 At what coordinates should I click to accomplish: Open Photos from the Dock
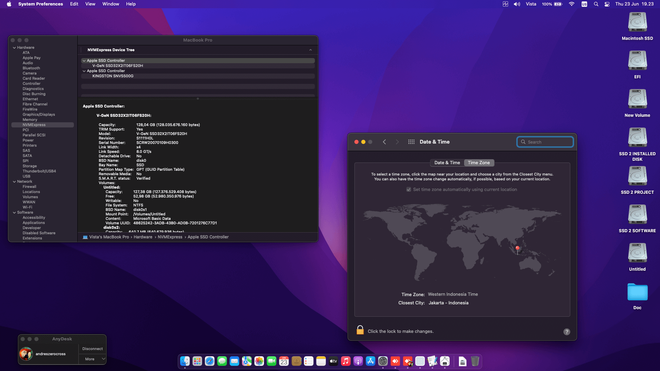point(259,361)
